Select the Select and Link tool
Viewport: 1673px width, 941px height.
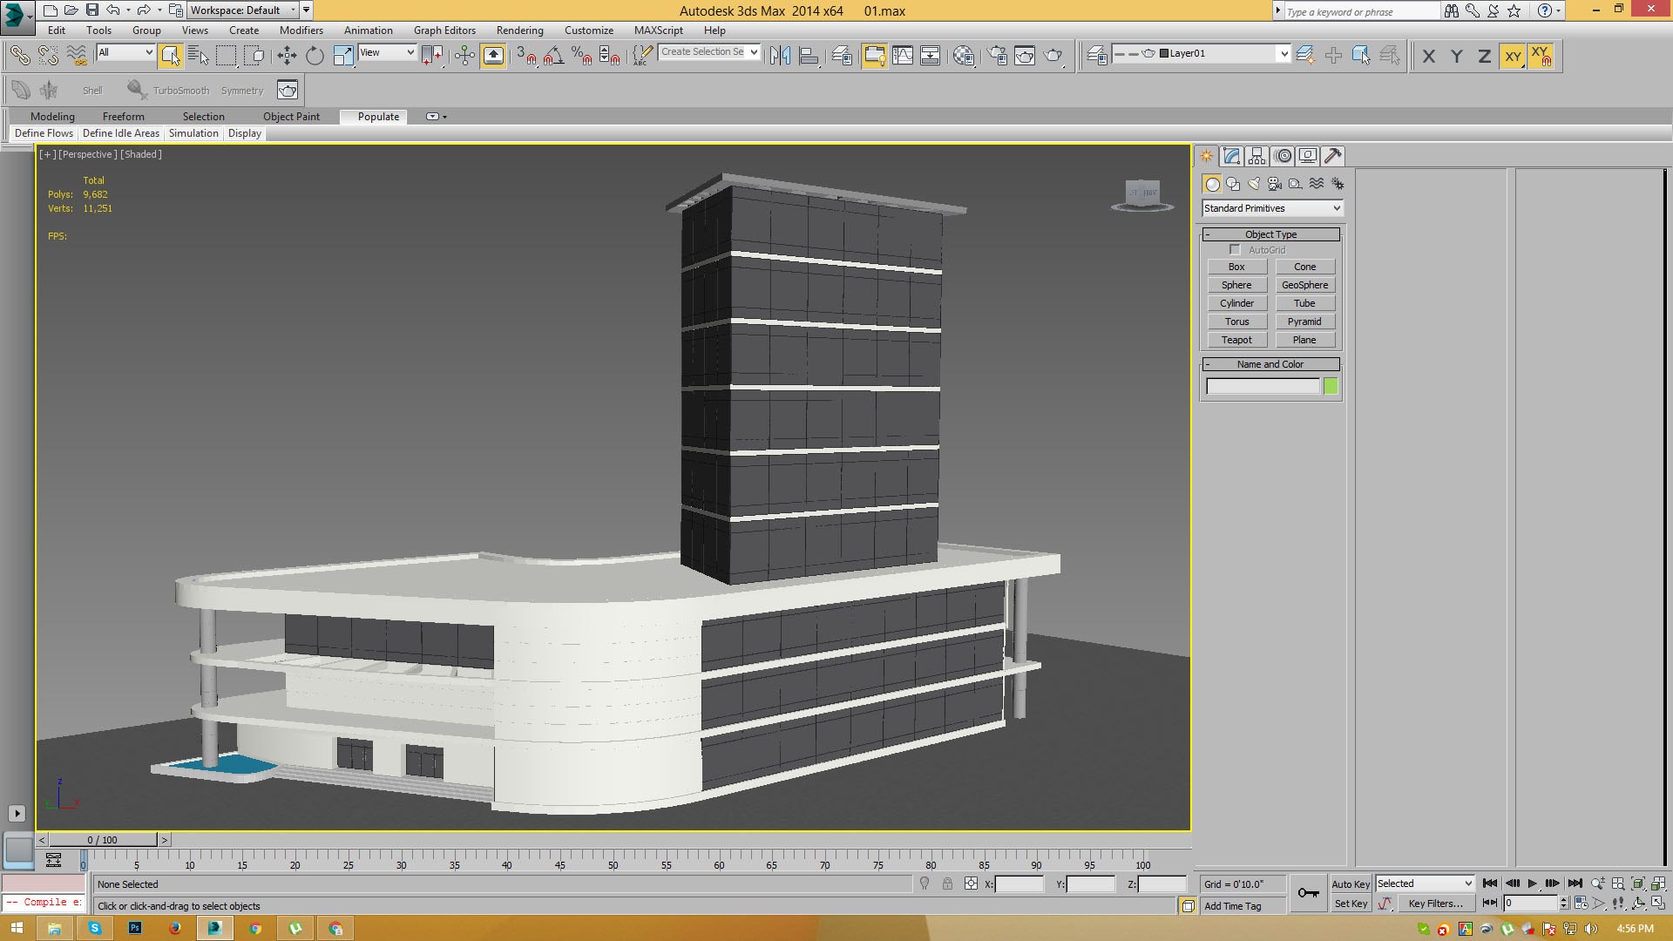pos(19,56)
